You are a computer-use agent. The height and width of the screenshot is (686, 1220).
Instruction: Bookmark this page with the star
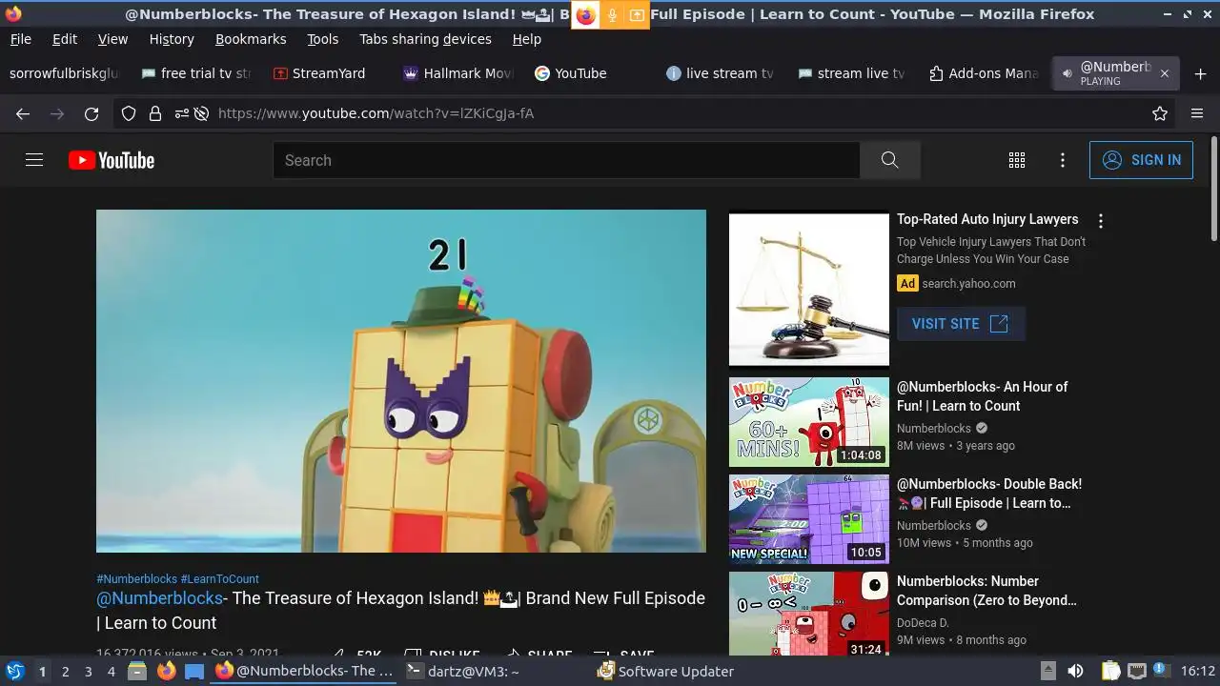[x=1160, y=113]
